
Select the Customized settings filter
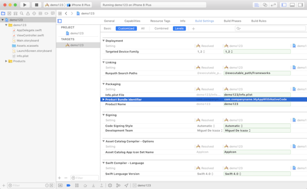click(126, 28)
